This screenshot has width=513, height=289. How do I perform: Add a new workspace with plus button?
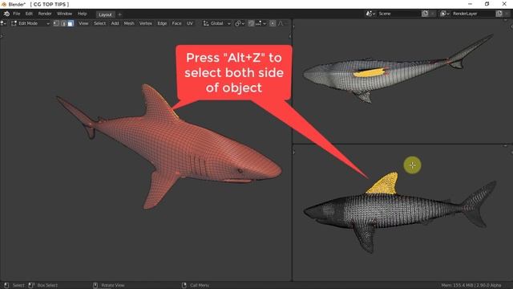click(119, 14)
